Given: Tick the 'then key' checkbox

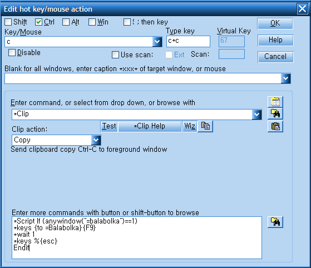Looking at the screenshot, I should 127,22.
